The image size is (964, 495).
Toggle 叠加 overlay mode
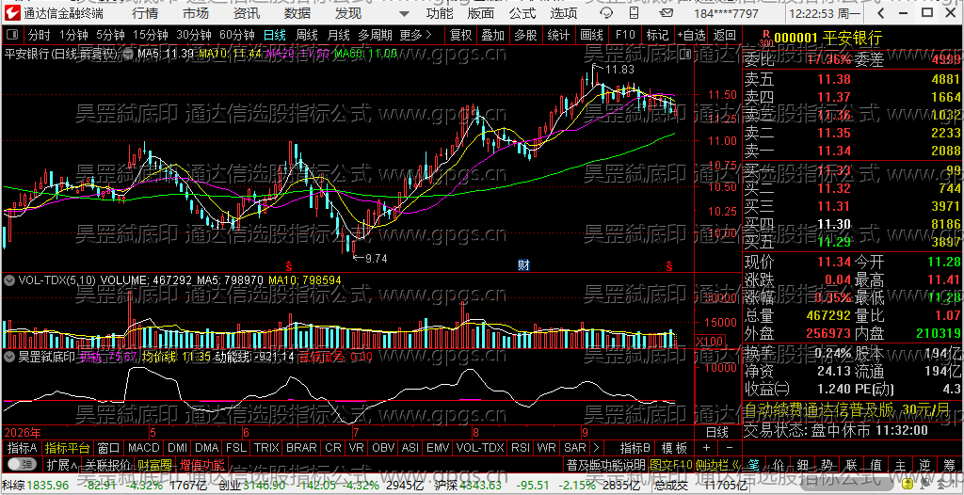[493, 35]
